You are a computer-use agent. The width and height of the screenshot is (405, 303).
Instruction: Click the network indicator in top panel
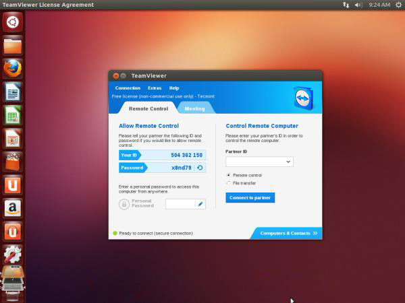pyautogui.click(x=346, y=5)
